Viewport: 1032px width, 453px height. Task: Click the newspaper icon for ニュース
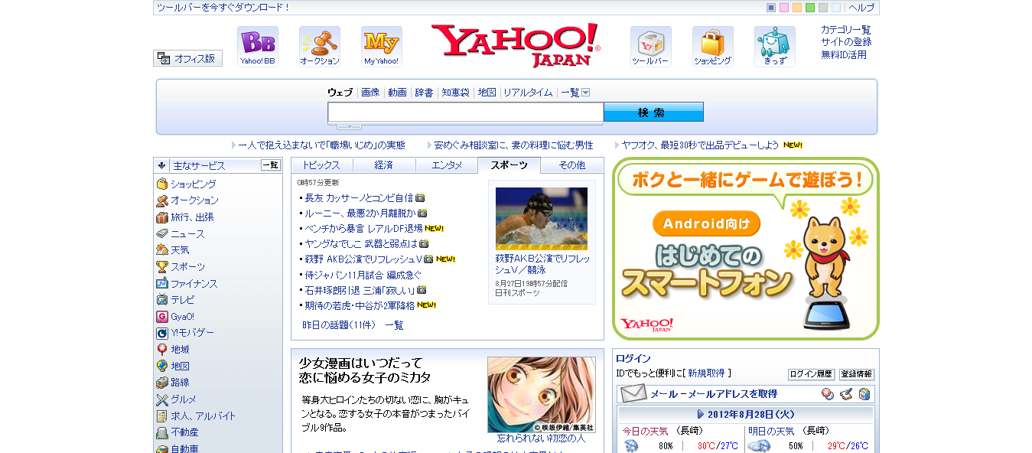(x=161, y=233)
